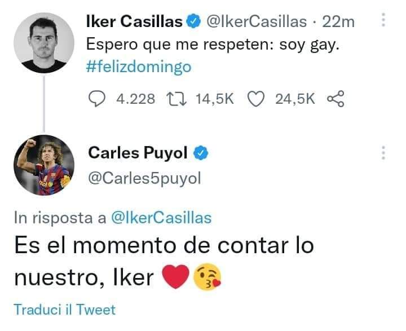Click the #felizdomingo hashtag
The height and width of the screenshot is (331, 406).
point(139,67)
